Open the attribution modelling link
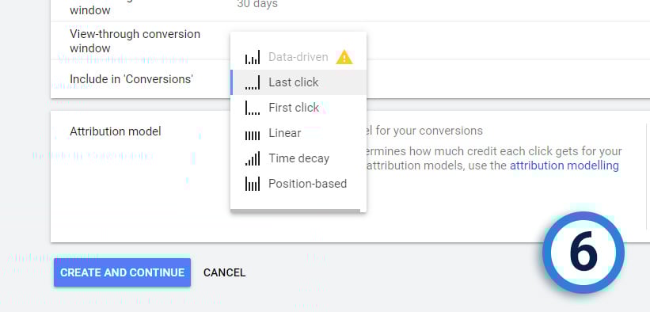Image resolution: width=650 pixels, height=312 pixels. click(x=564, y=166)
